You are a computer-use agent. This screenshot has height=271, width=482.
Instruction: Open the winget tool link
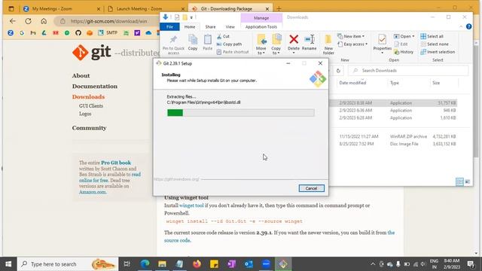point(191,206)
